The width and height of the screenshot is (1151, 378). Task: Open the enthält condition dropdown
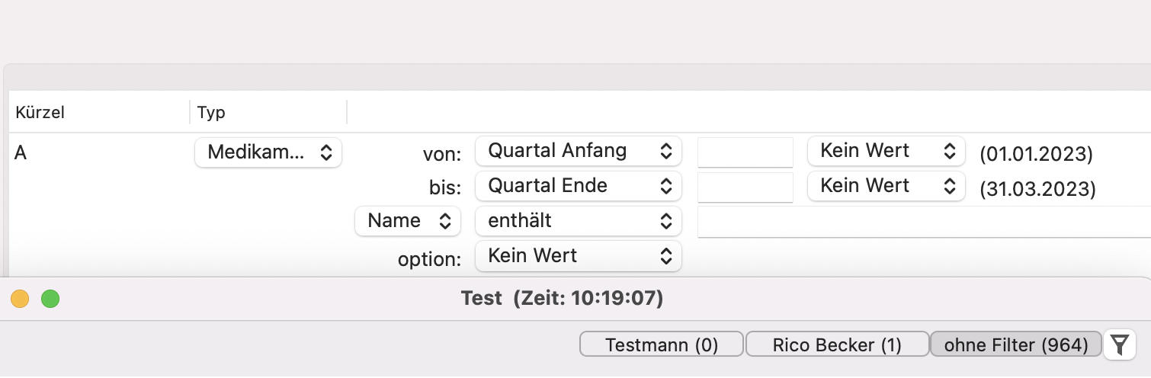coord(578,221)
